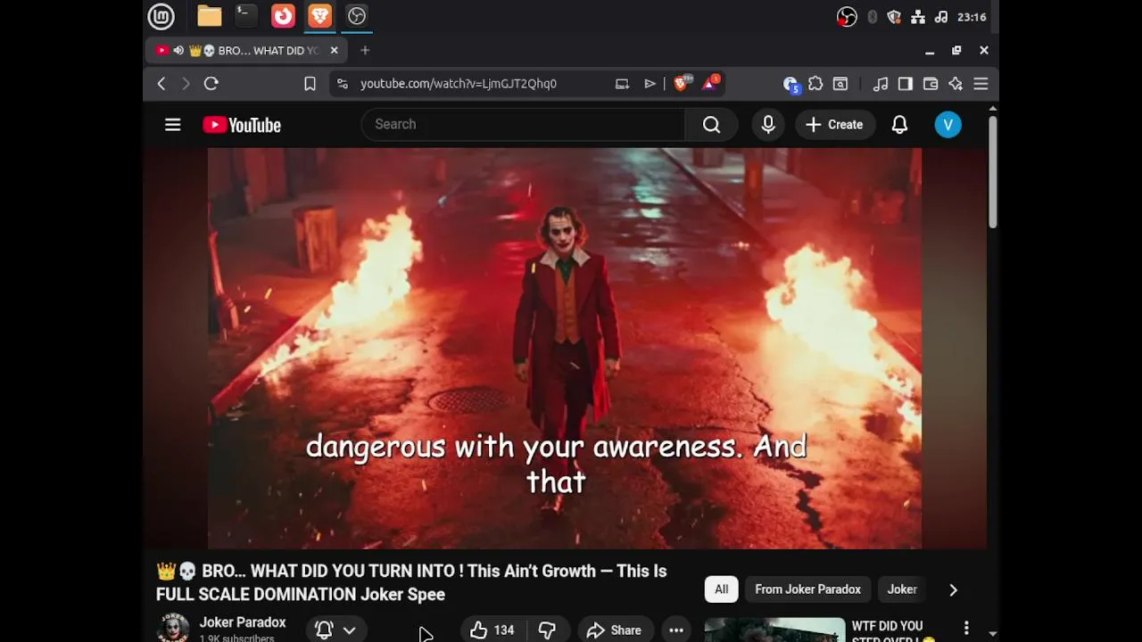This screenshot has width=1142, height=642.
Task: Switch to OBS Studio in the taskbar
Action: point(357,16)
